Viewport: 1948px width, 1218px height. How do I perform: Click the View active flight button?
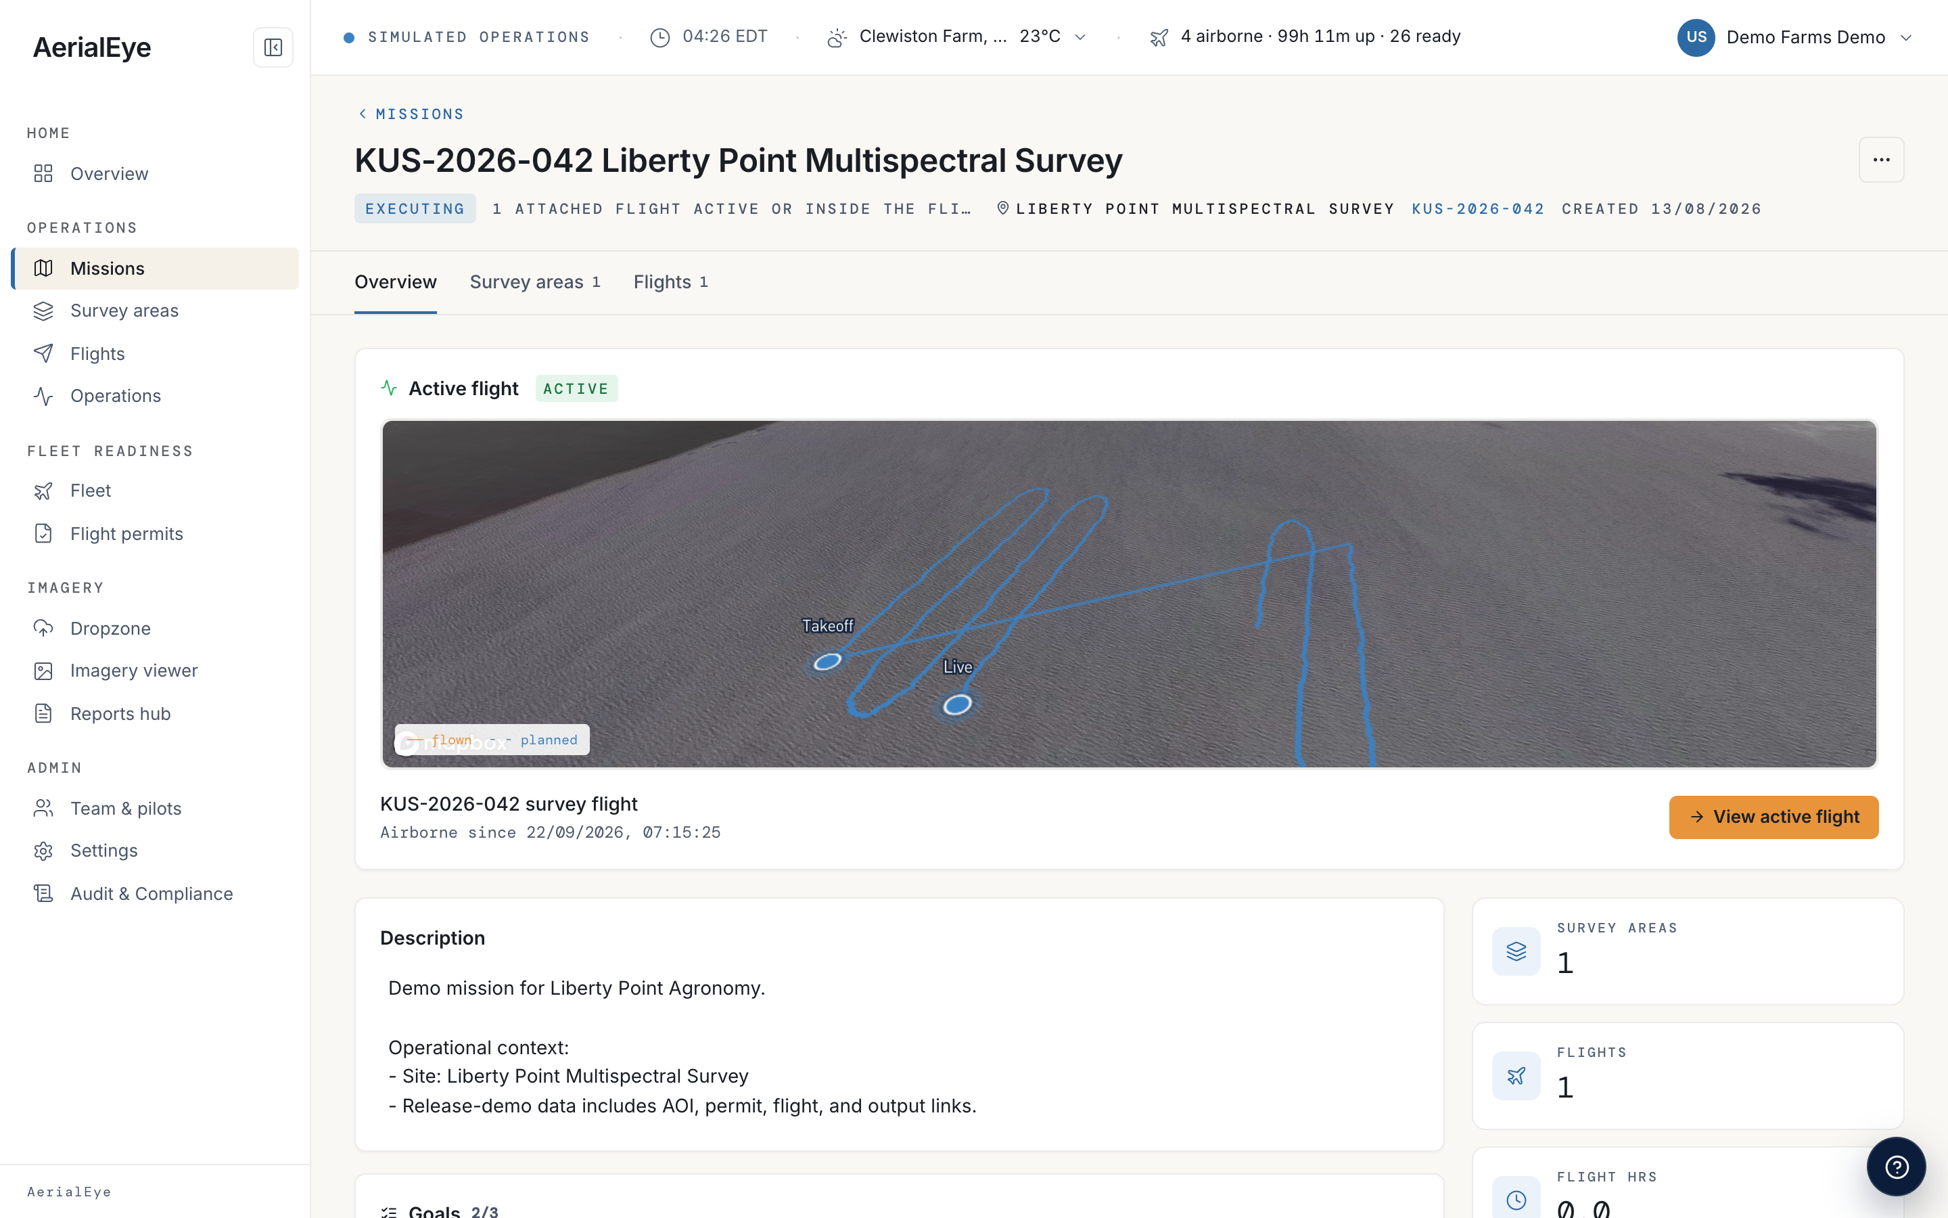tap(1773, 817)
